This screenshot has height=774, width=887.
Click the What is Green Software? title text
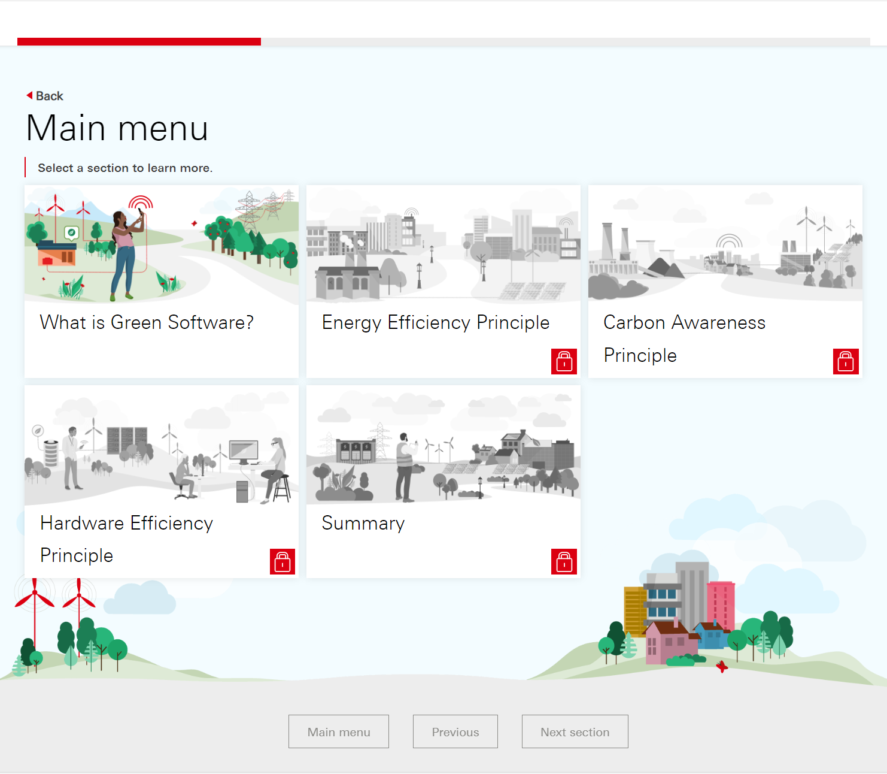[x=146, y=322]
